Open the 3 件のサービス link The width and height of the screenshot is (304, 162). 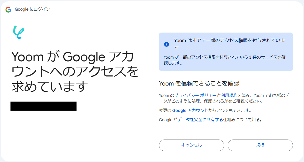(x=263, y=57)
